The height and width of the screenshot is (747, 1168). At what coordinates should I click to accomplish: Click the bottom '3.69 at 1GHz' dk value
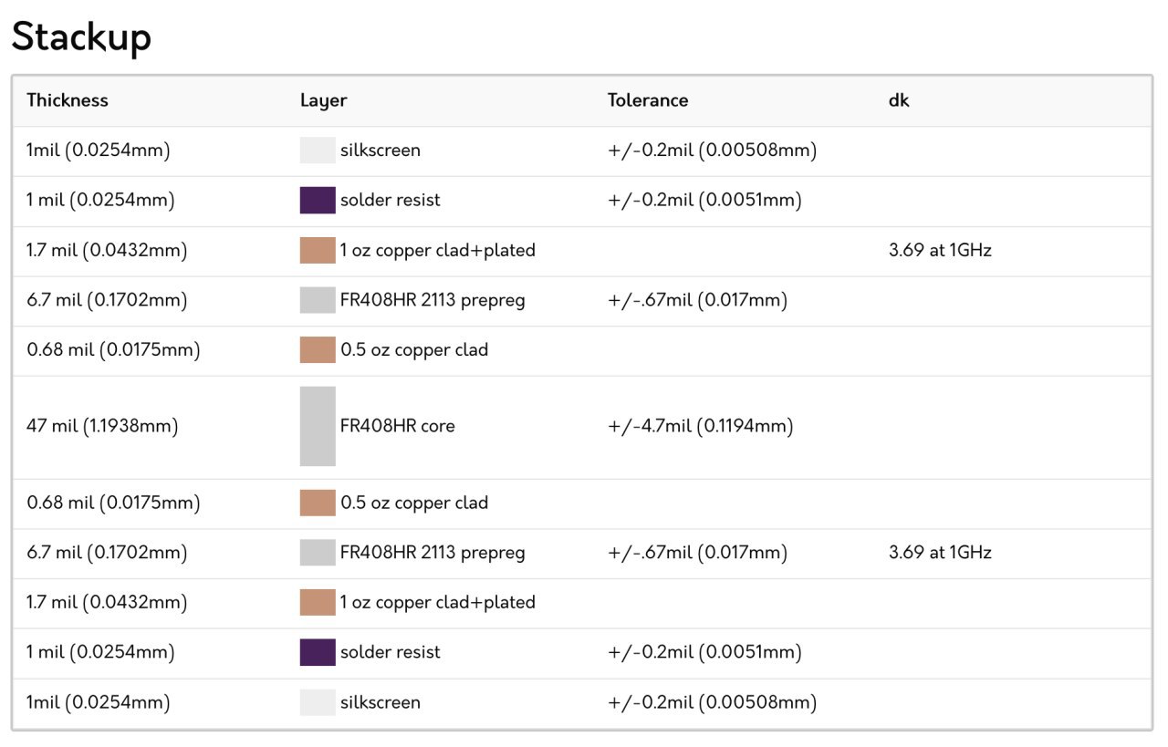[940, 552]
